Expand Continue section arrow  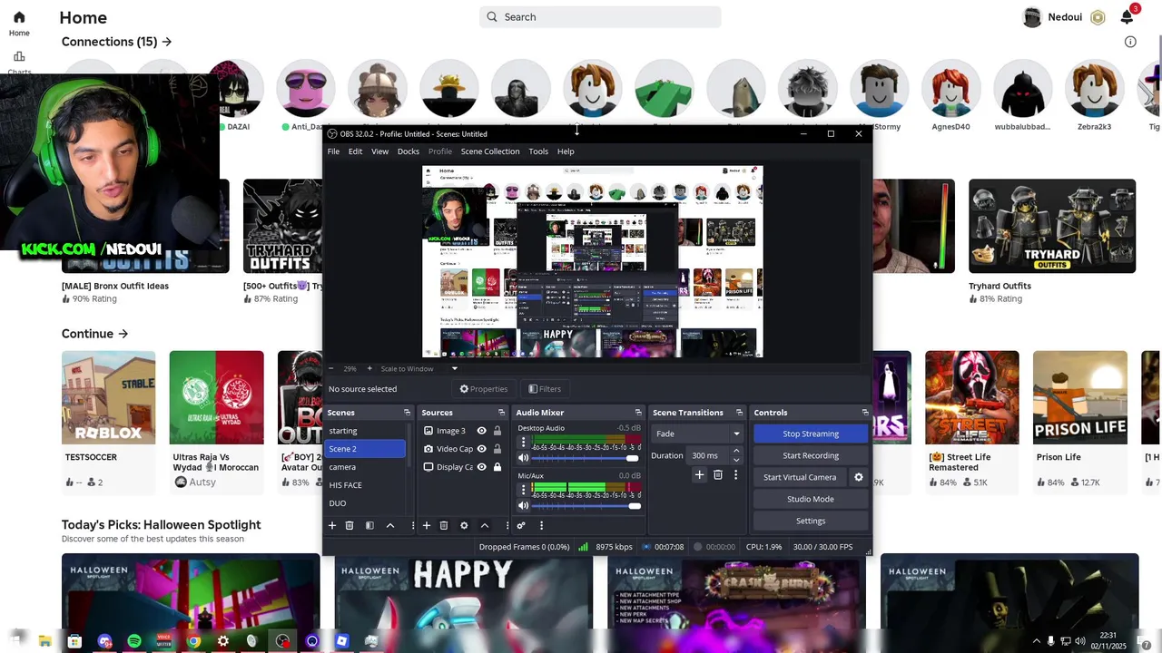coord(123,334)
